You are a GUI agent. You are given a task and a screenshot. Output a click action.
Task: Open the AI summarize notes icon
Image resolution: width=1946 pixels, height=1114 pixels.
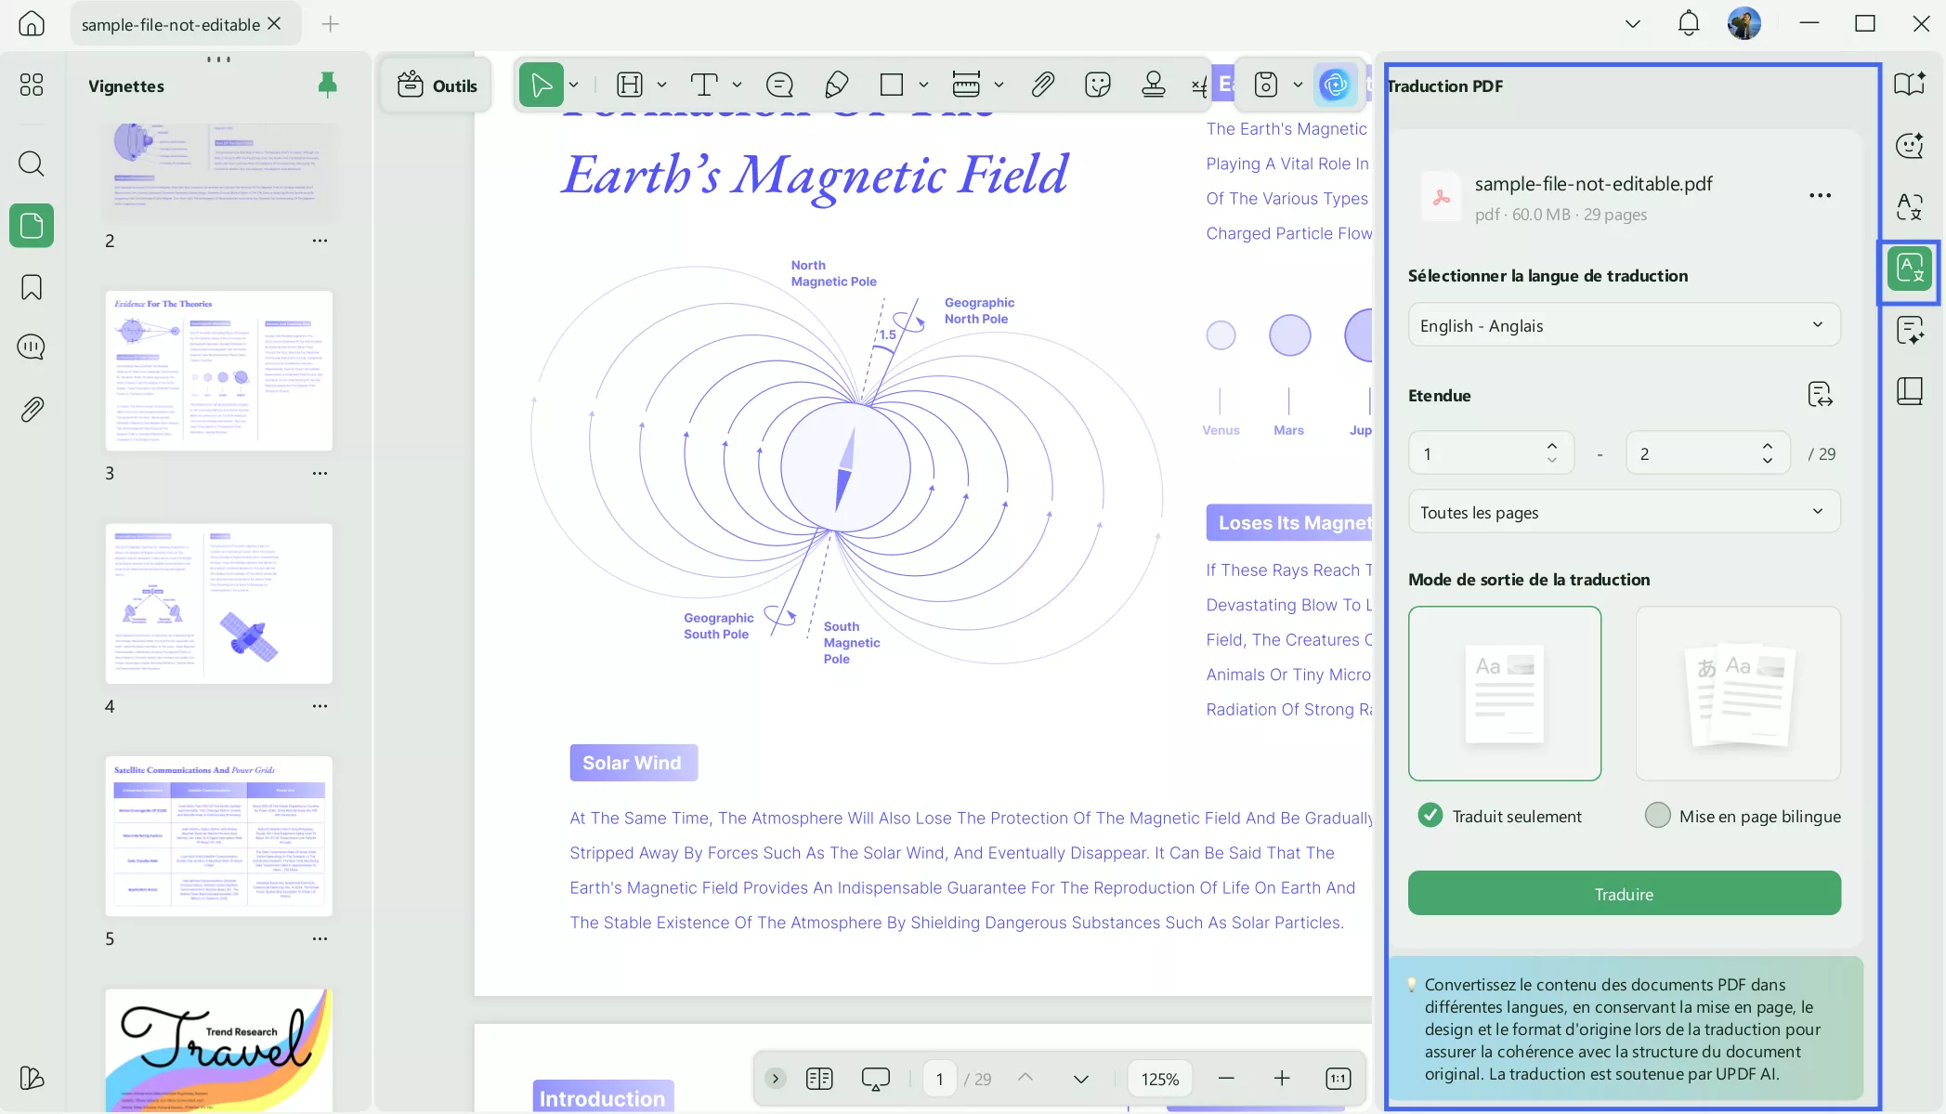click(1910, 330)
